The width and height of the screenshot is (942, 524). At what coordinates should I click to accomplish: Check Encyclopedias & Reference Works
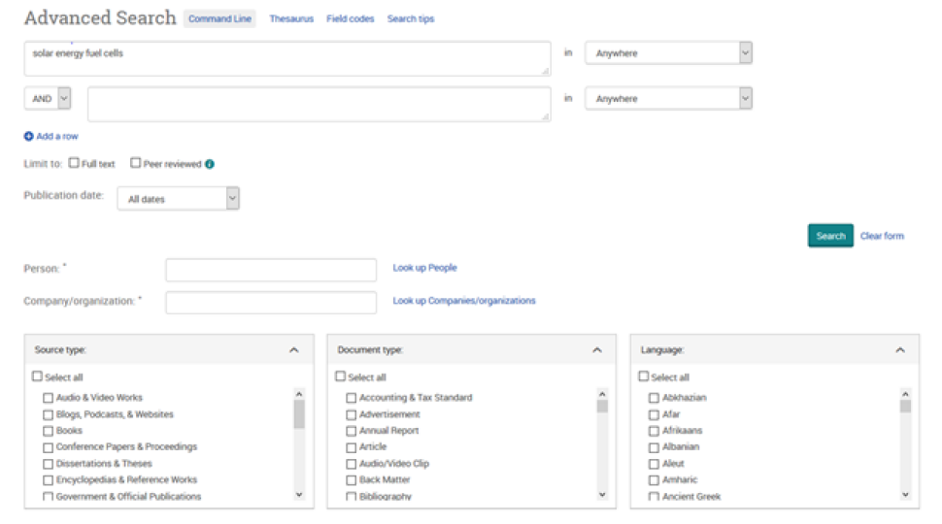pos(48,480)
